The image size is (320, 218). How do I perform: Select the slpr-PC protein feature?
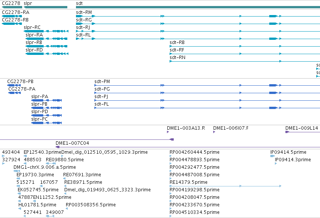pyautogui.click(x=46, y=123)
